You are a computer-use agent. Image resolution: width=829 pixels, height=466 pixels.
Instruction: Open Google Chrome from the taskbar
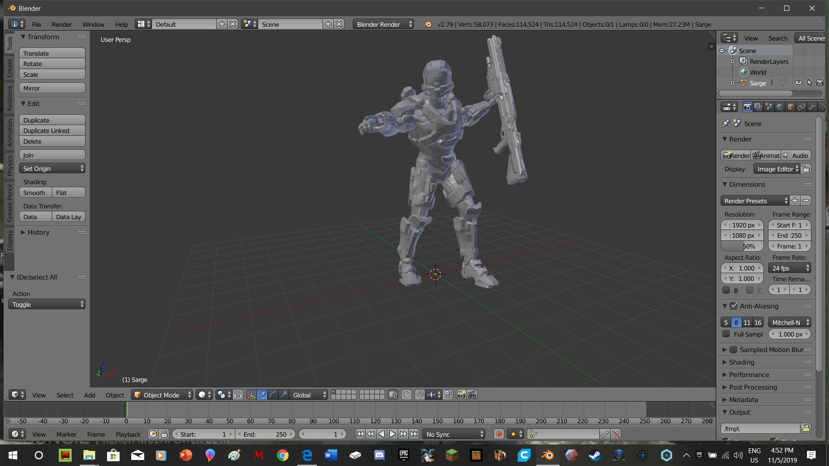(x=282, y=455)
